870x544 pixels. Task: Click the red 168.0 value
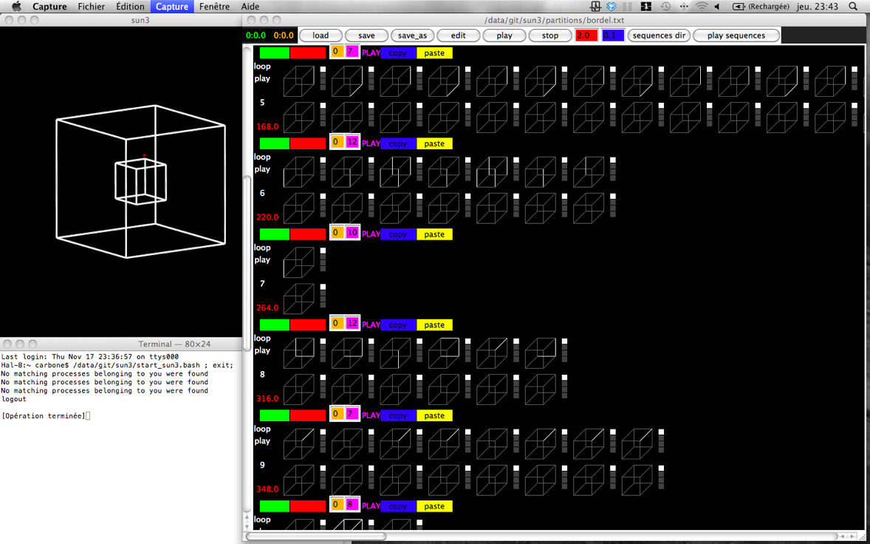coord(267,126)
